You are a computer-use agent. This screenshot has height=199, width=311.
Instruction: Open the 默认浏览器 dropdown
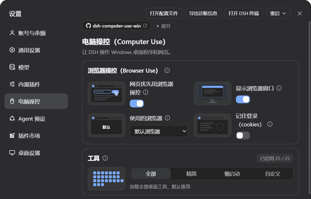click(159, 131)
